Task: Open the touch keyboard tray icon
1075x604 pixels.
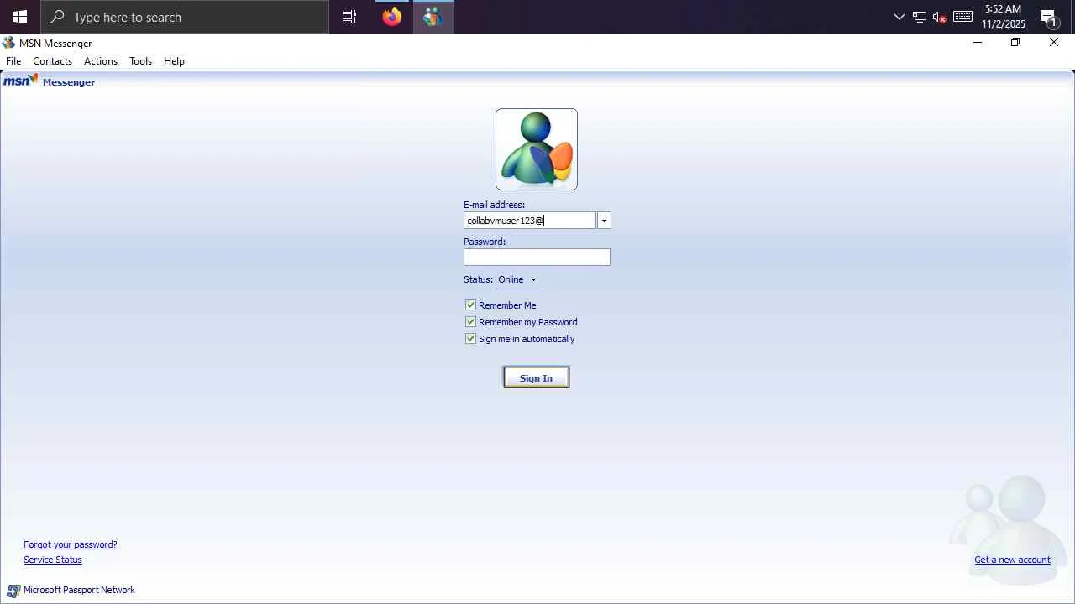Action: click(962, 17)
